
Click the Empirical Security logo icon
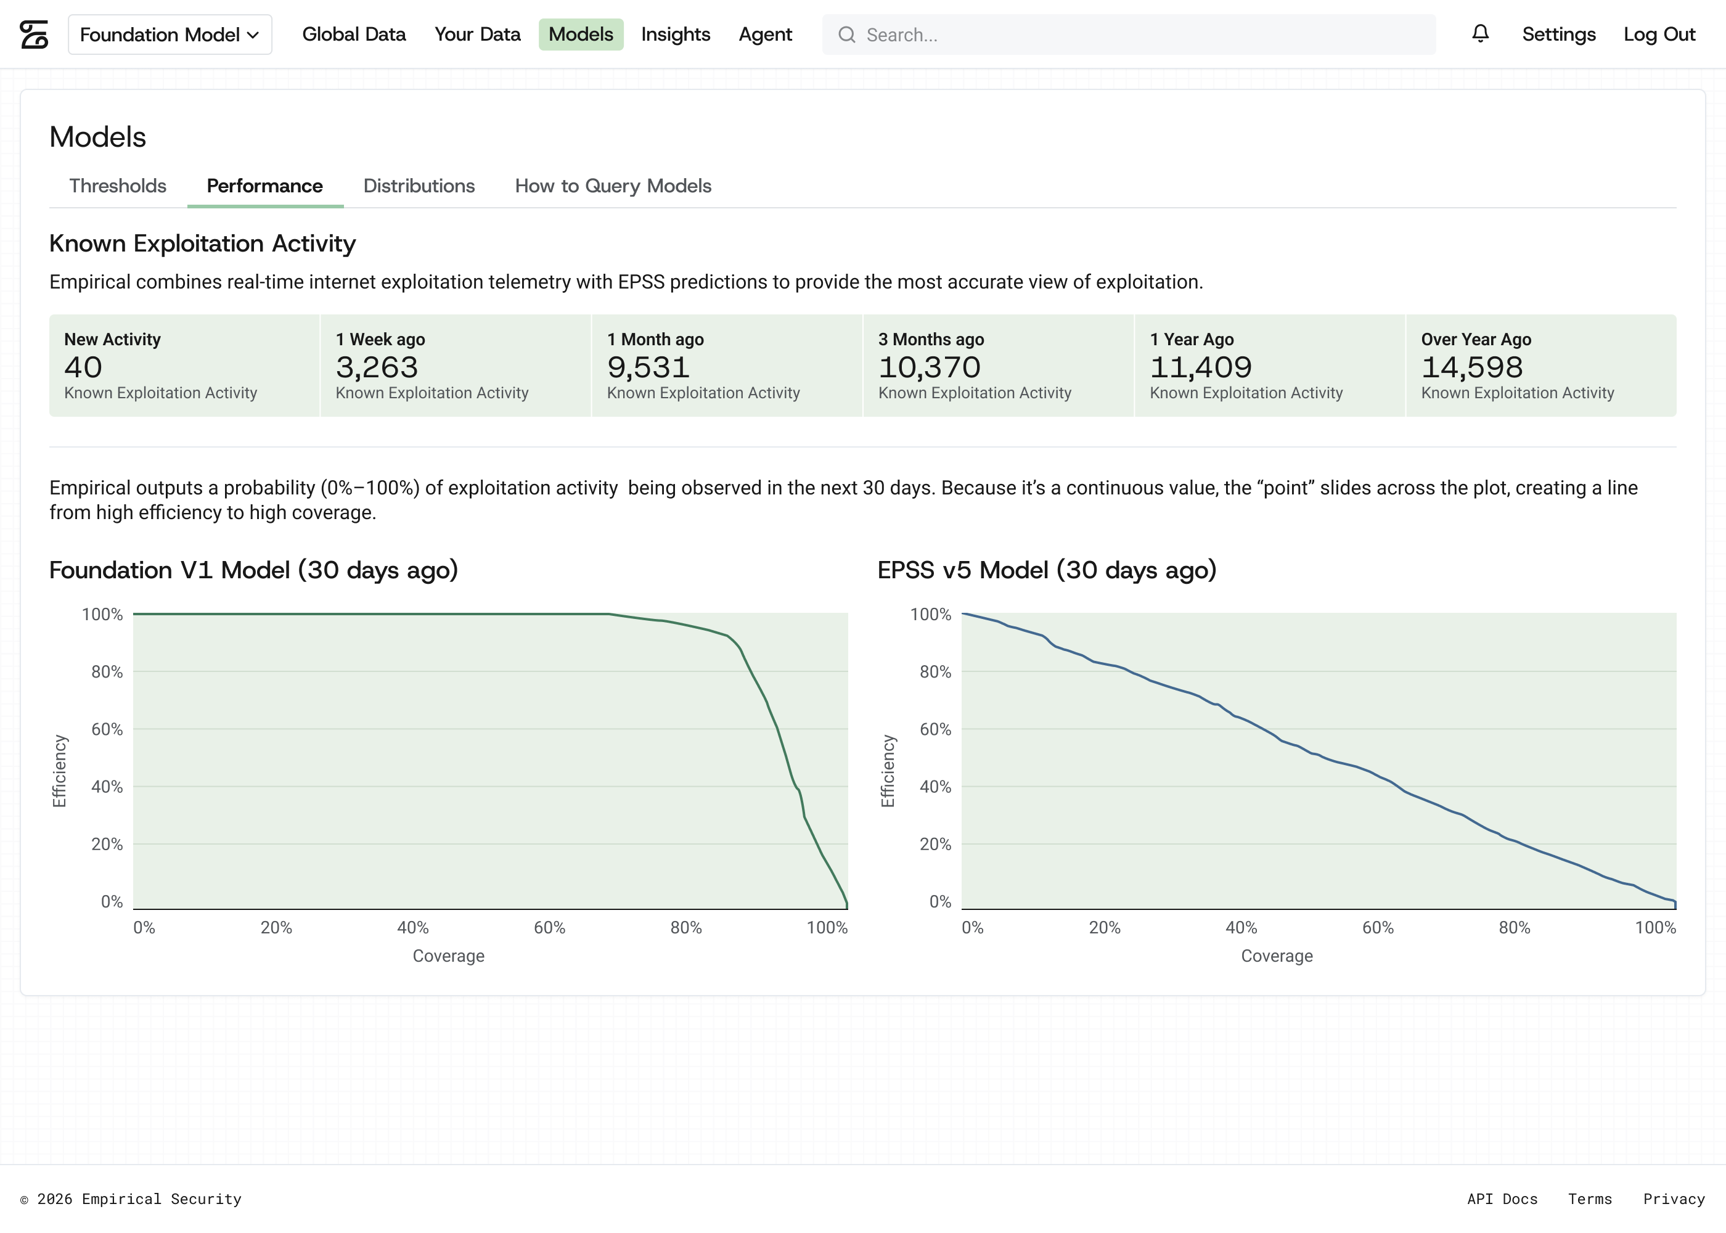click(x=34, y=34)
